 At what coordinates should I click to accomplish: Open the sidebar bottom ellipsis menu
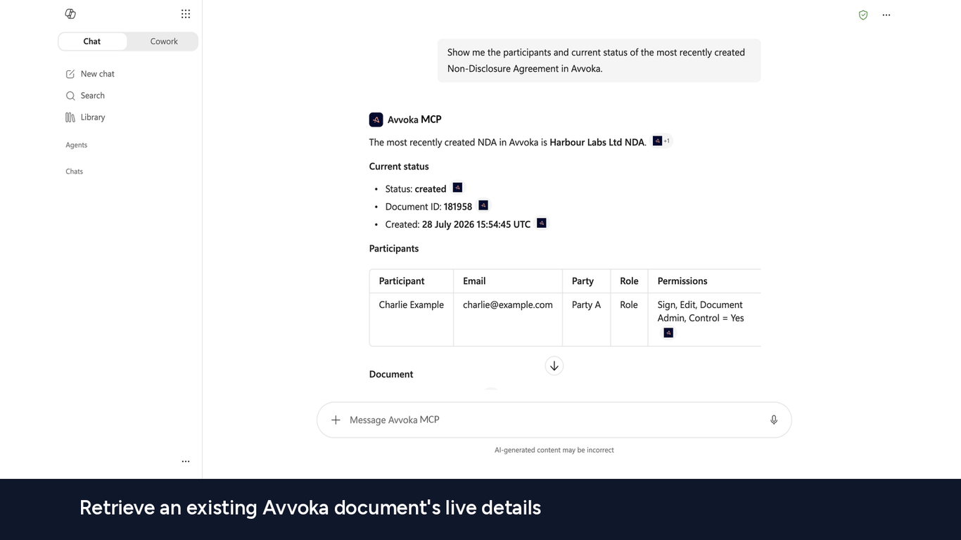click(x=186, y=461)
